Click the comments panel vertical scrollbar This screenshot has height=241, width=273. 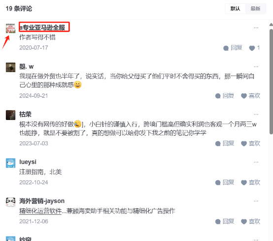271,81
